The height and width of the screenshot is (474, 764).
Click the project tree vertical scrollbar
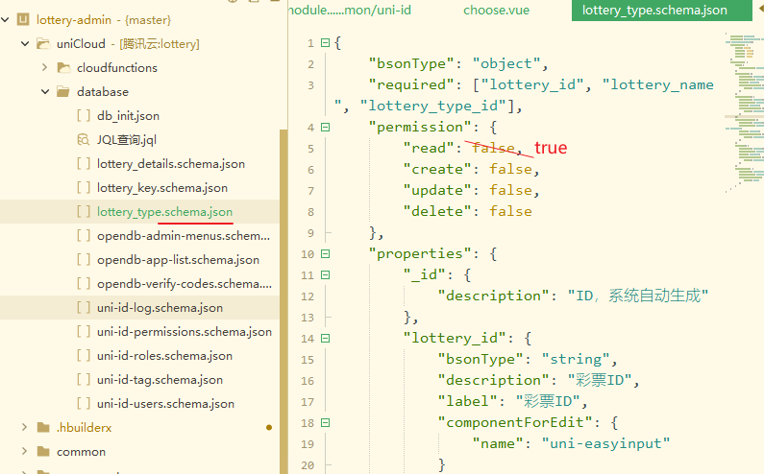(x=283, y=301)
